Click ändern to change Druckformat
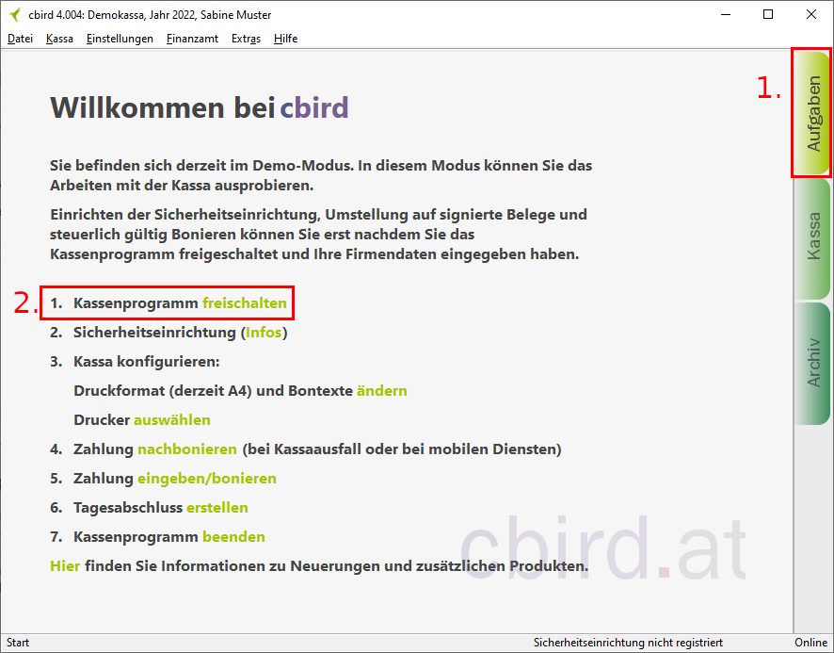This screenshot has width=834, height=653. click(381, 390)
